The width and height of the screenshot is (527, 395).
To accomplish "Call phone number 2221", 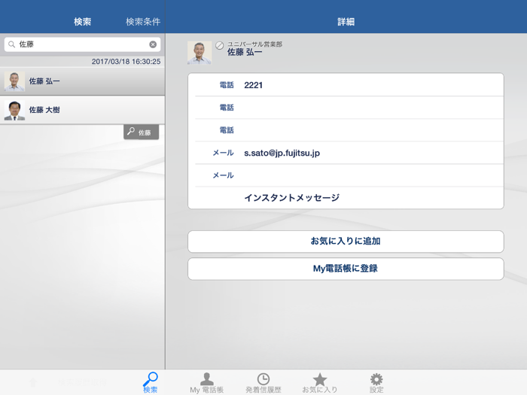I will pyautogui.click(x=346, y=85).
